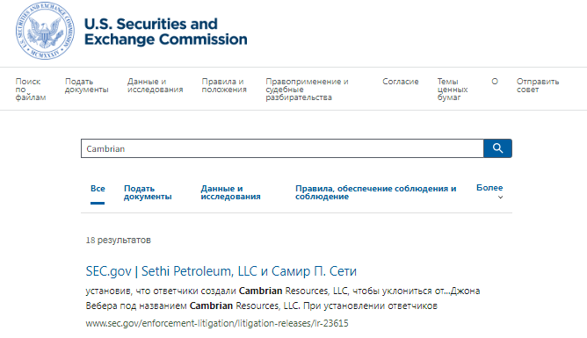The height and width of the screenshot is (338, 587).
Task: Click the U.S. Securities and Exchange Commission title
Action: click(x=165, y=32)
